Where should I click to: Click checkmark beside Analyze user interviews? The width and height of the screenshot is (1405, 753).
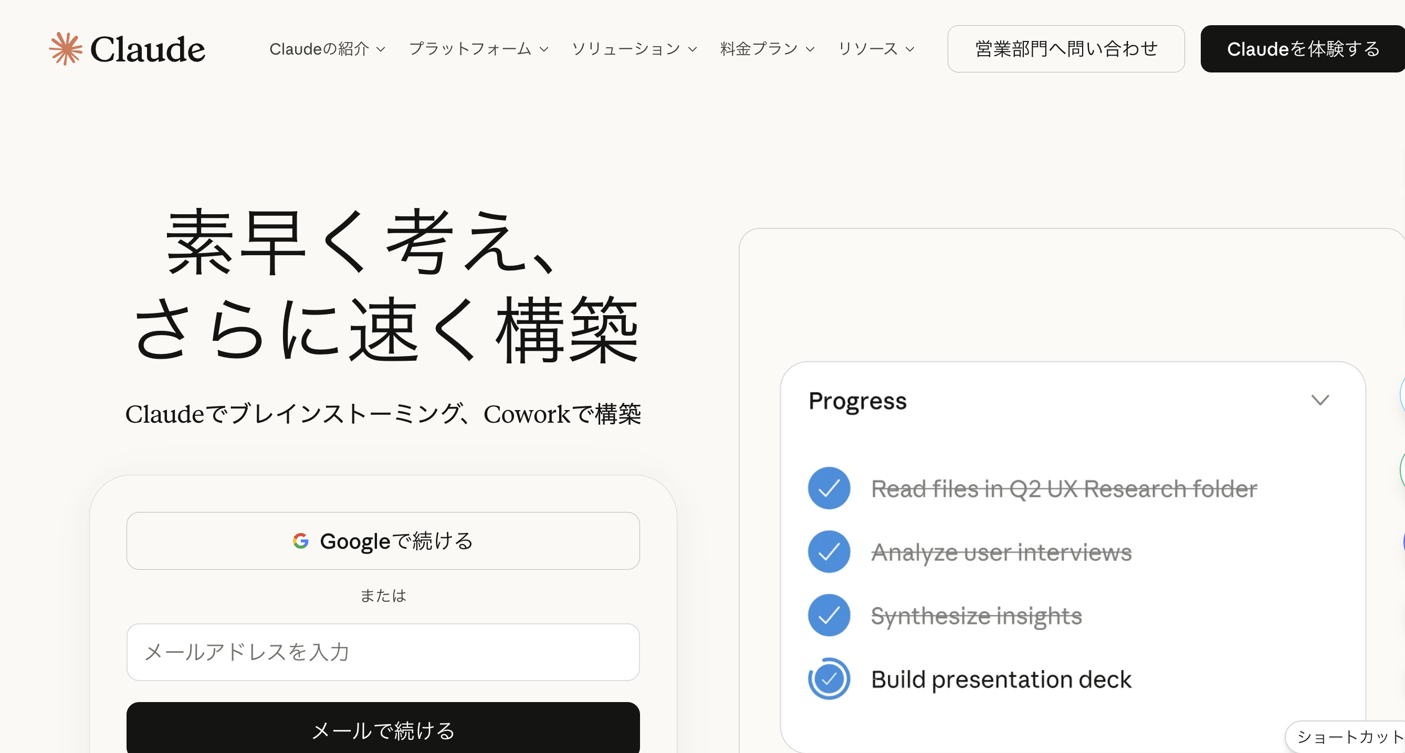(829, 552)
